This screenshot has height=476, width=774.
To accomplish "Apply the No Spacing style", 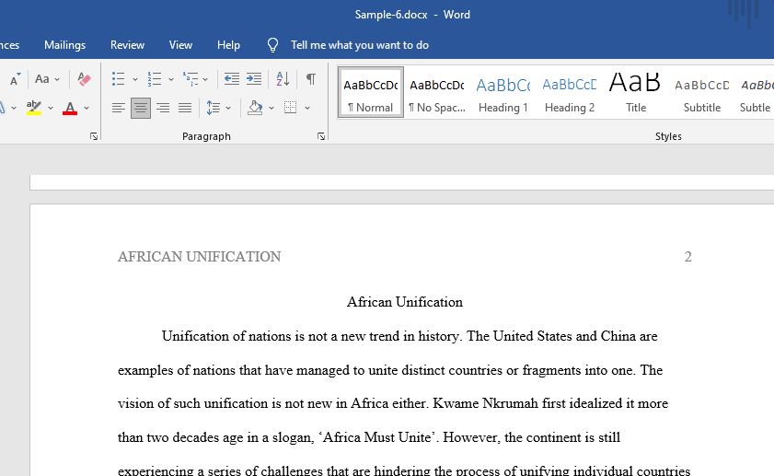I will pos(437,92).
